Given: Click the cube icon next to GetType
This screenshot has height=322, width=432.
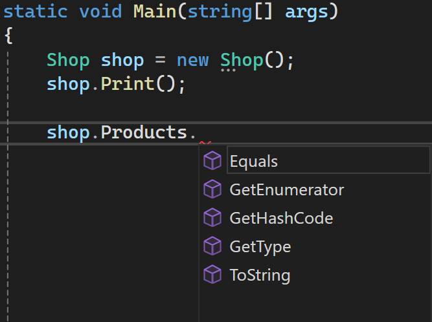Looking at the screenshot, I should tap(212, 246).
